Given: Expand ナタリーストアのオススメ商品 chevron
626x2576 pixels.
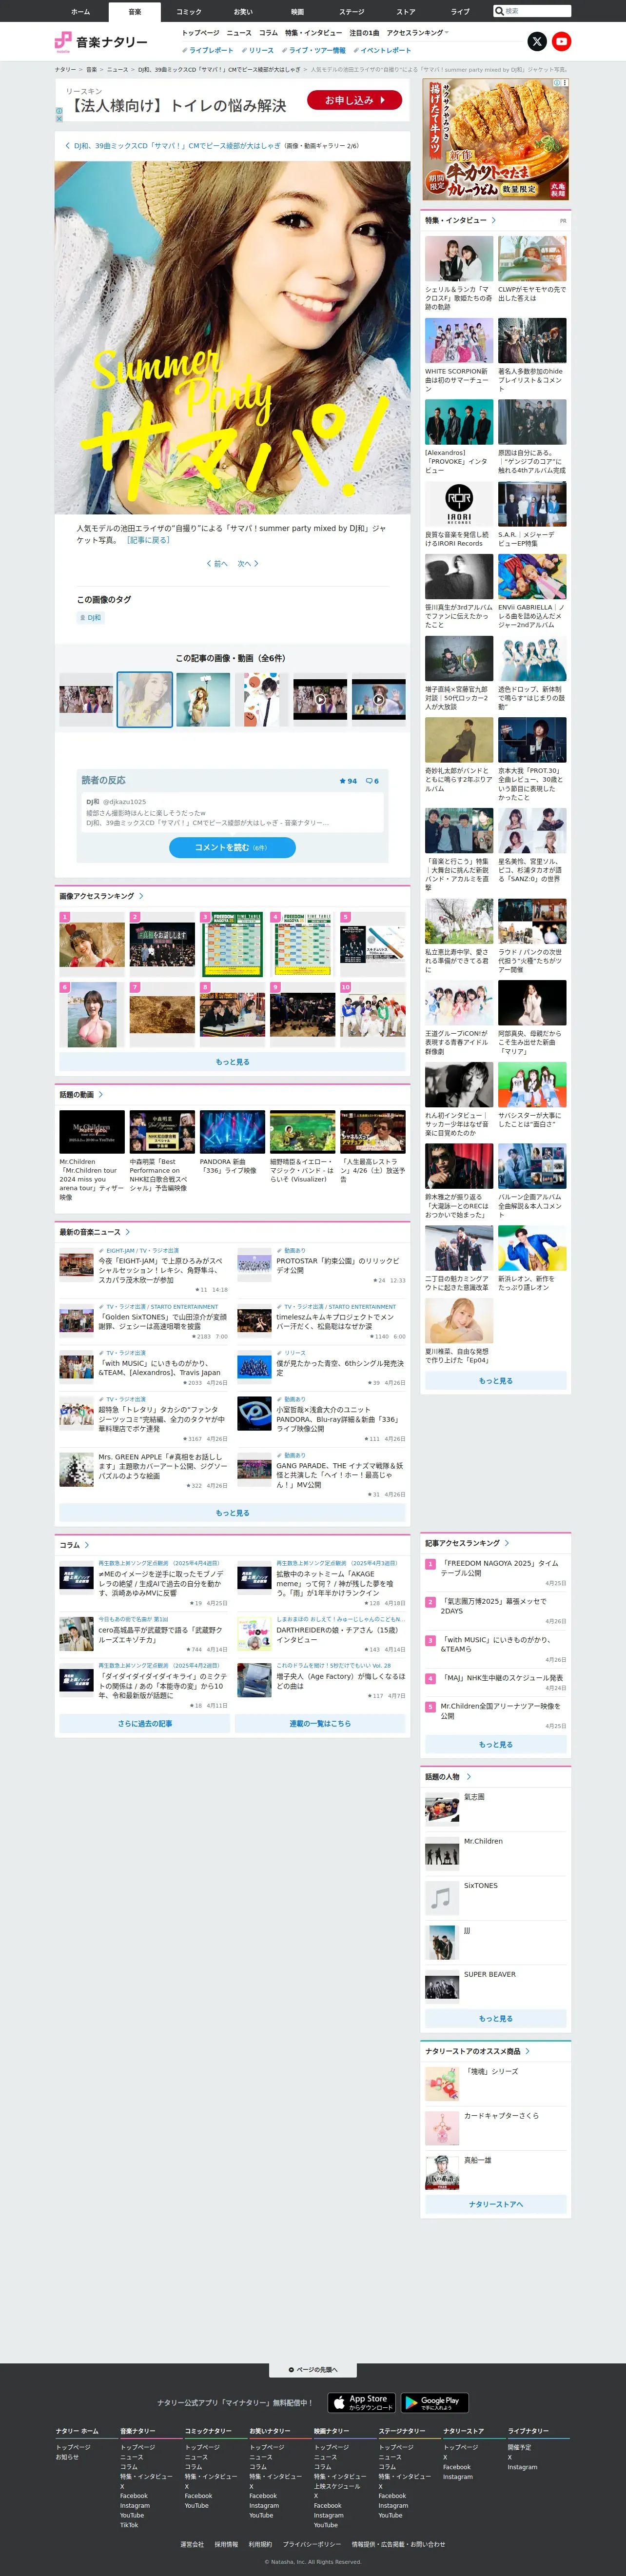Looking at the screenshot, I should [x=527, y=2051].
